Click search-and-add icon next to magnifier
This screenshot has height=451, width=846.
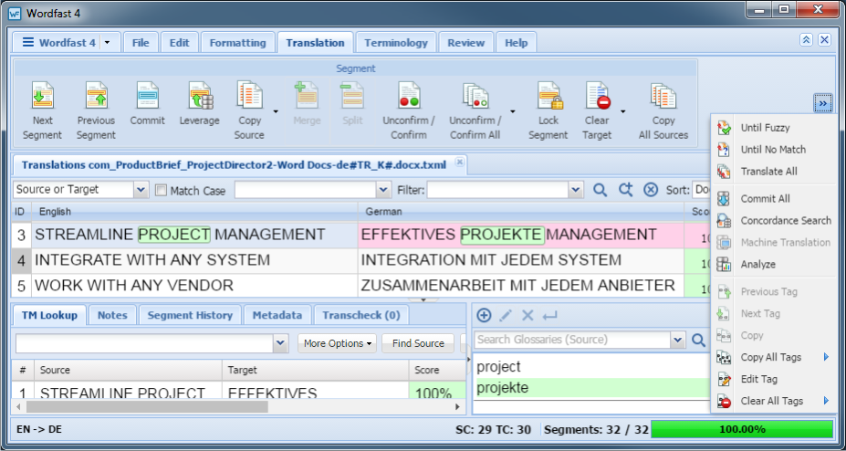point(625,190)
